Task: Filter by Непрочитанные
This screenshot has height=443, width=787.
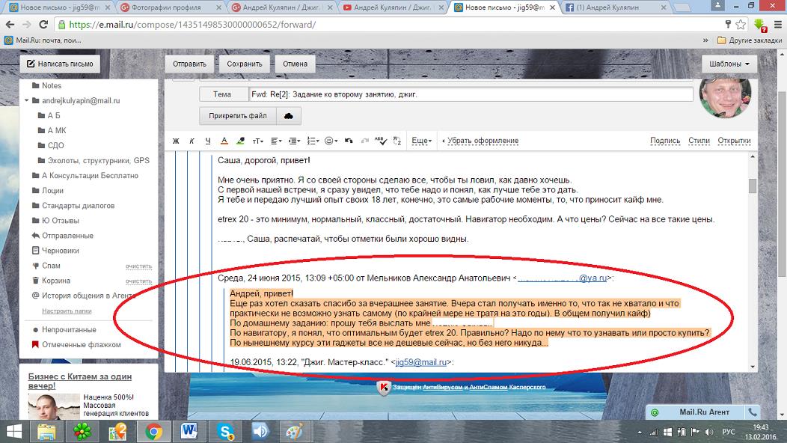Action: click(x=64, y=330)
